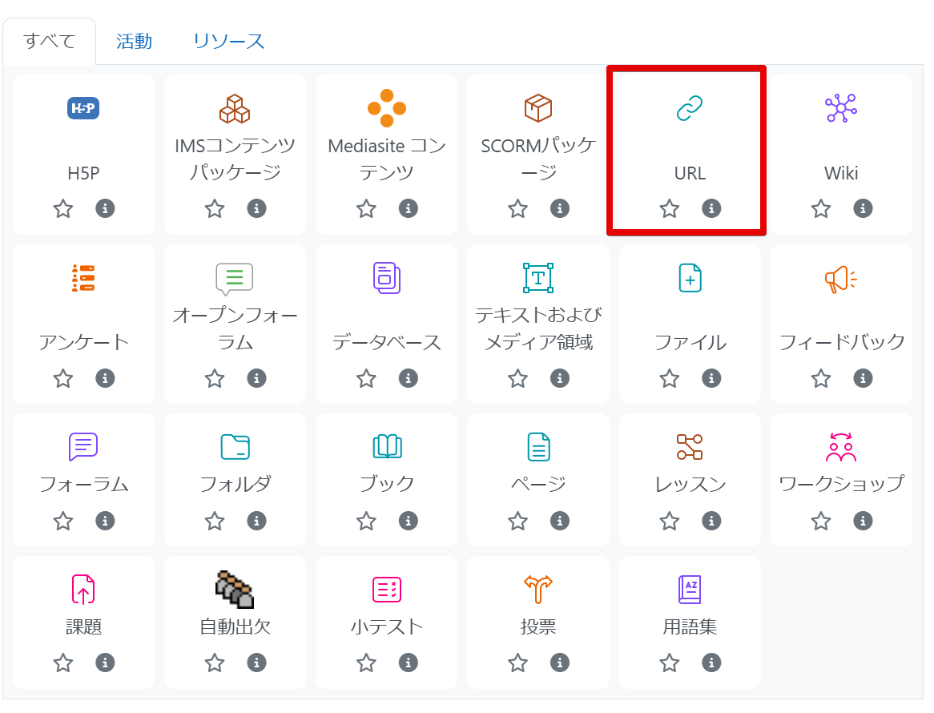The width and height of the screenshot is (934, 713).
Task: Select the 小テスト activity icon
Action: pyautogui.click(x=386, y=588)
